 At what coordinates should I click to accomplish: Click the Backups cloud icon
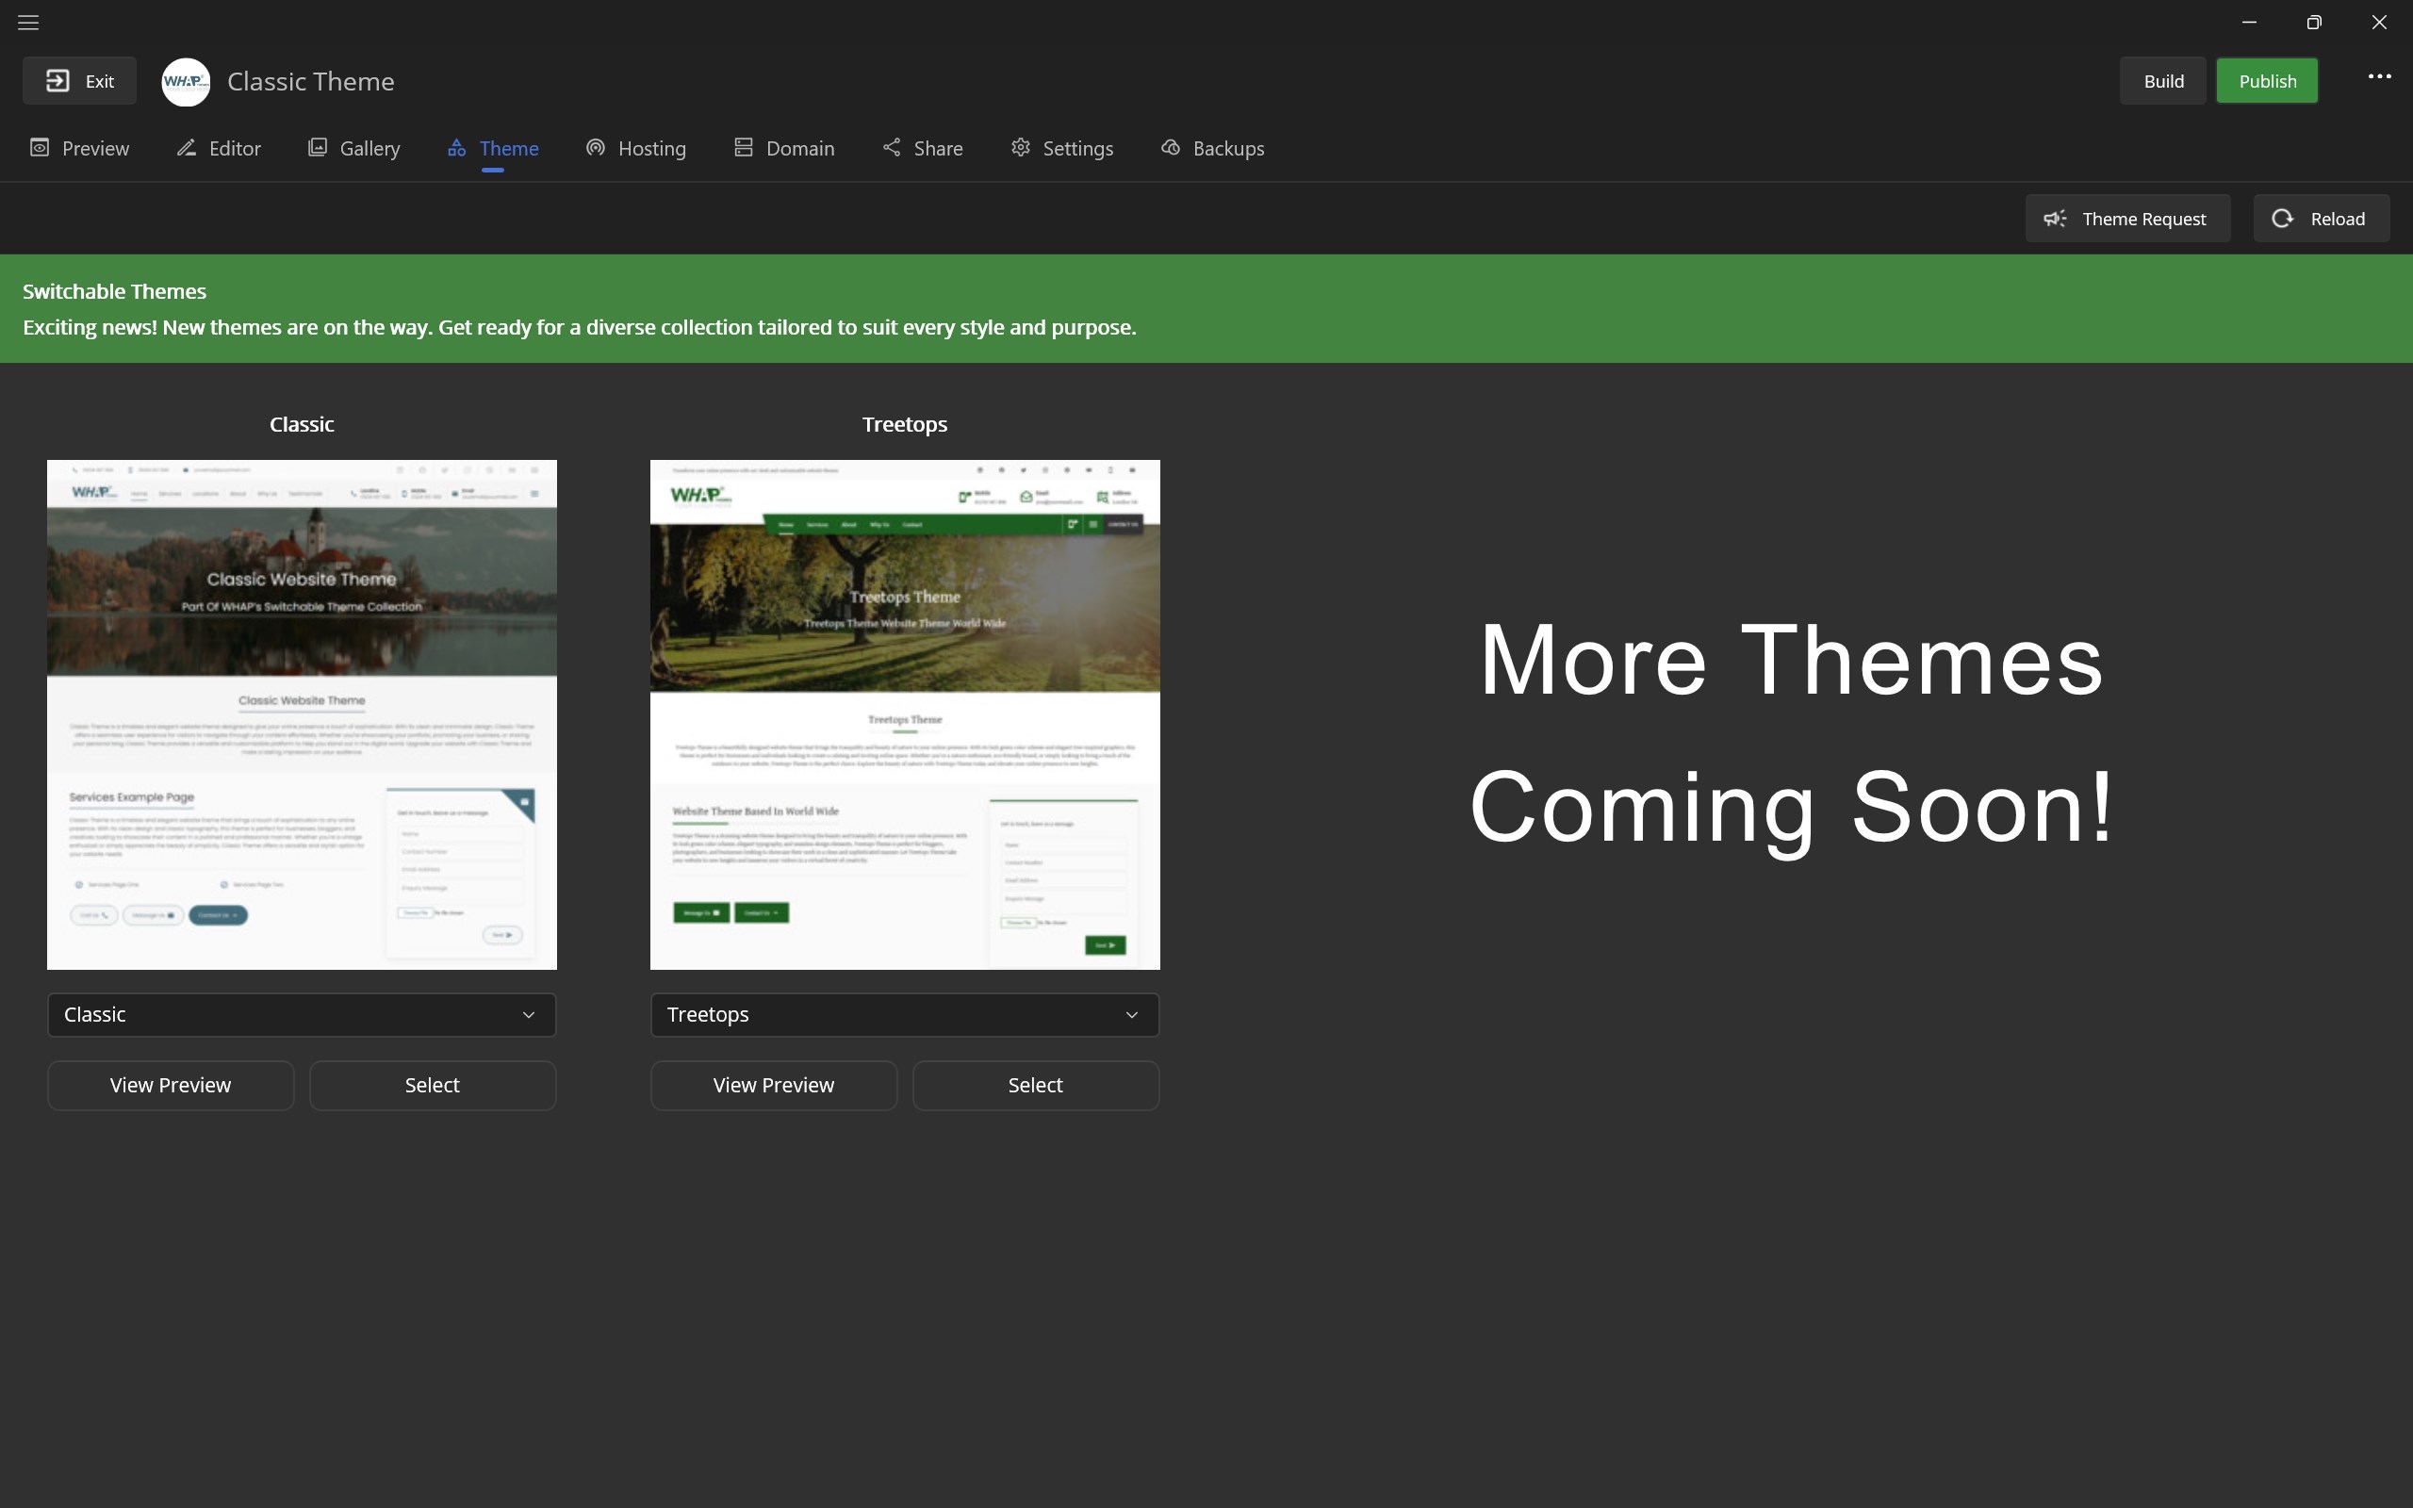1171,148
